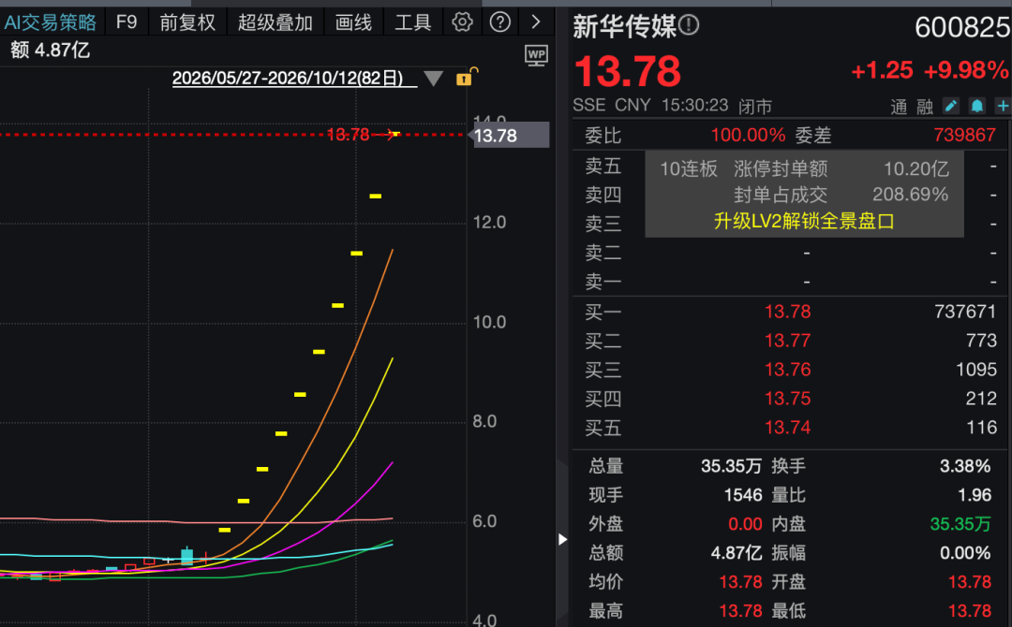
Task: Click the red 13.78 arrow label on chart
Action: 363,135
